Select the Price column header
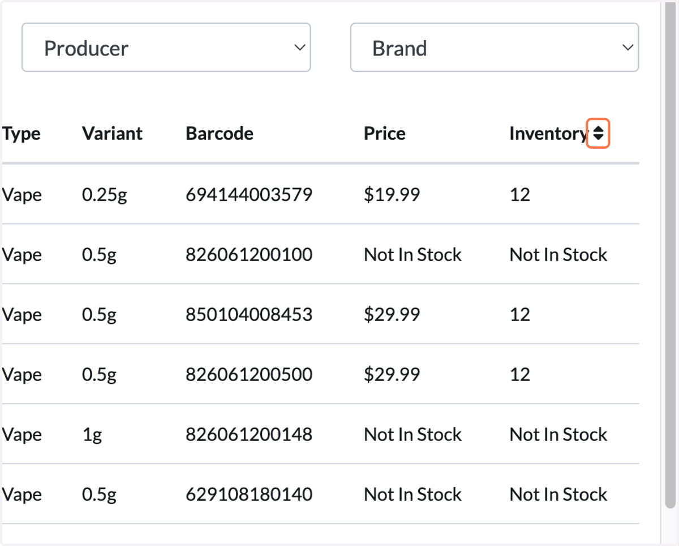Screen dimensions: 679x546 [385, 133]
